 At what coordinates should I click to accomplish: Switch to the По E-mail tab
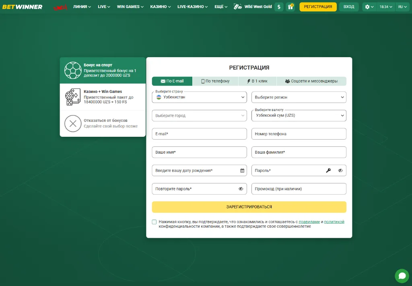[x=172, y=81]
